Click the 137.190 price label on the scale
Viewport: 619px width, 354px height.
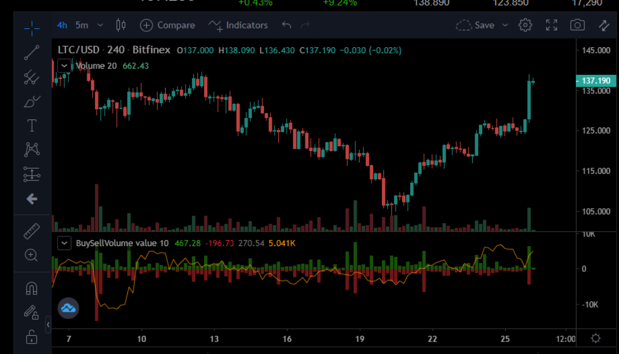[595, 80]
